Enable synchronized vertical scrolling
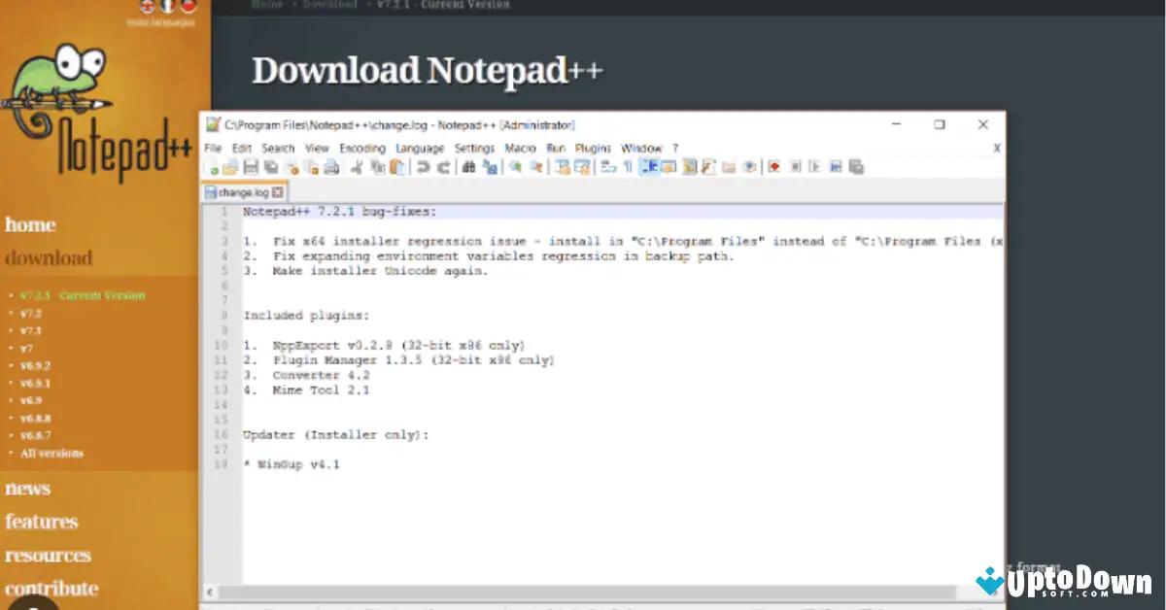The height and width of the screenshot is (610, 1166). click(560, 166)
